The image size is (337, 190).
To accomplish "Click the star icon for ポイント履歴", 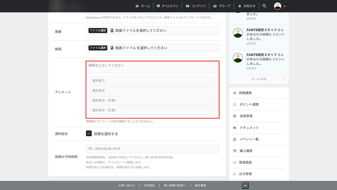I will [235, 104].
